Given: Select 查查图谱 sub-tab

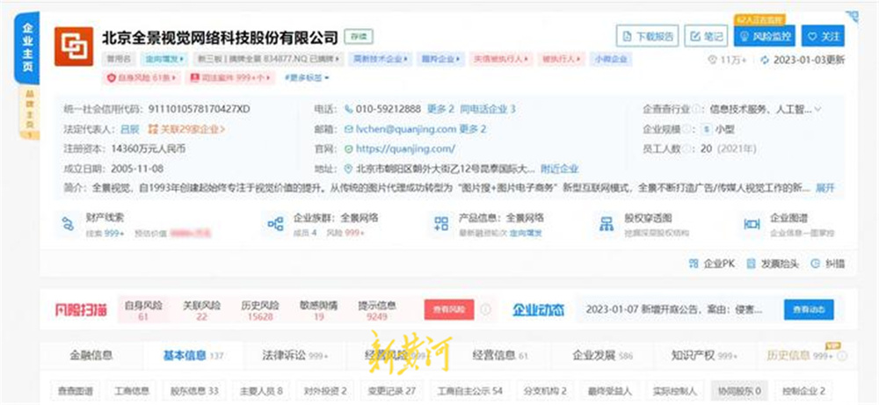Looking at the screenshot, I should [73, 390].
